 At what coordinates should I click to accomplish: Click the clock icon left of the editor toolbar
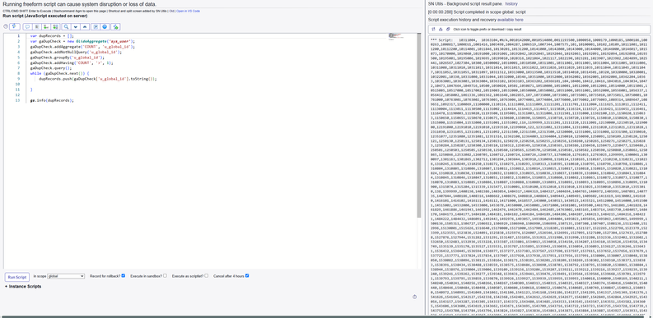(x=6, y=26)
